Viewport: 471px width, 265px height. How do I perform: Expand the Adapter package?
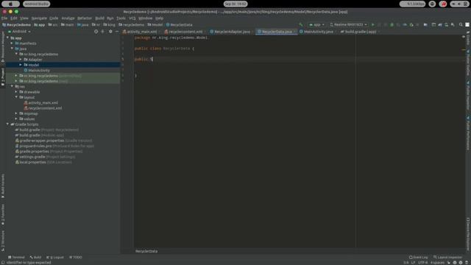coord(21,60)
